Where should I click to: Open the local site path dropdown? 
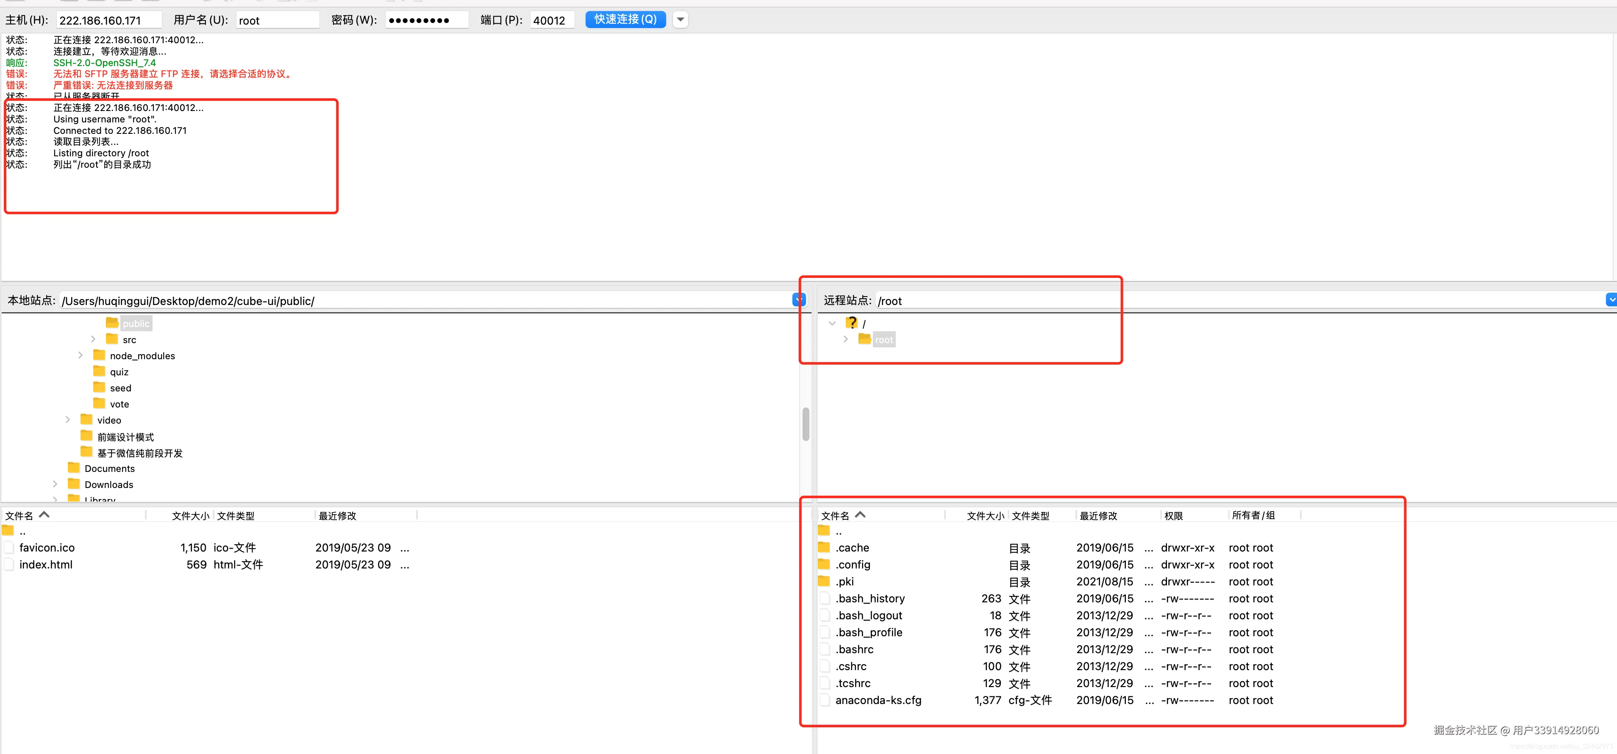798,300
